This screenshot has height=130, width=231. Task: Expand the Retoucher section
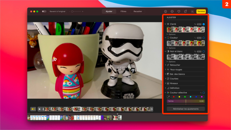tap(165, 65)
